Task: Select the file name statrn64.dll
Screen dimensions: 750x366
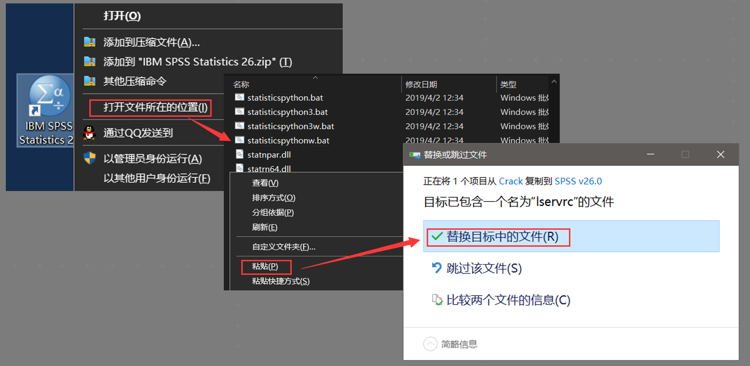Action: 269,169
